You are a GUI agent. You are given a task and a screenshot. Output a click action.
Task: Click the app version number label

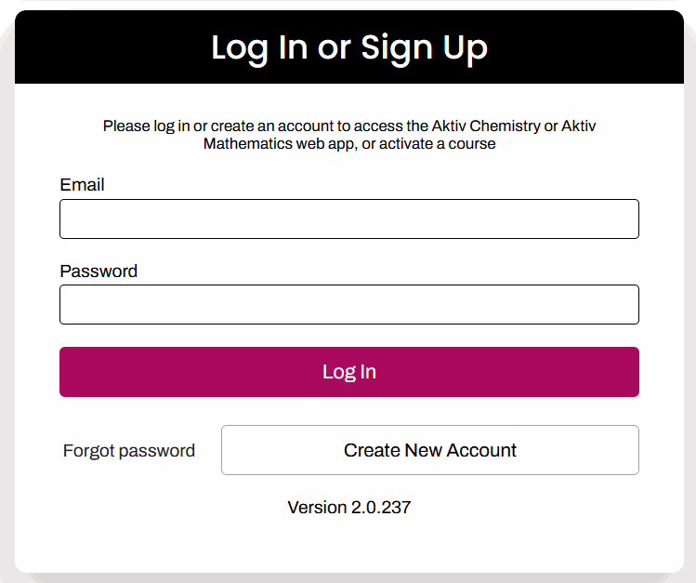[348, 508]
